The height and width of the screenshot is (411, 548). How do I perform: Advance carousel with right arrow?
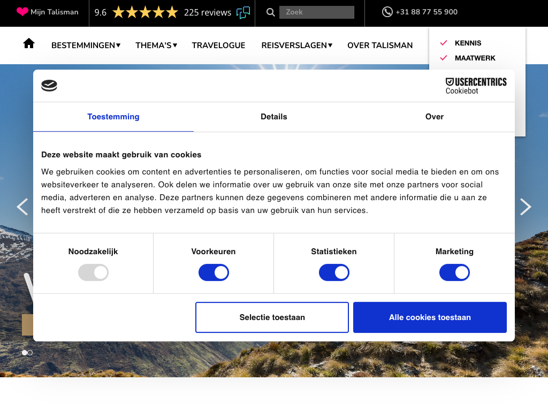tap(526, 207)
